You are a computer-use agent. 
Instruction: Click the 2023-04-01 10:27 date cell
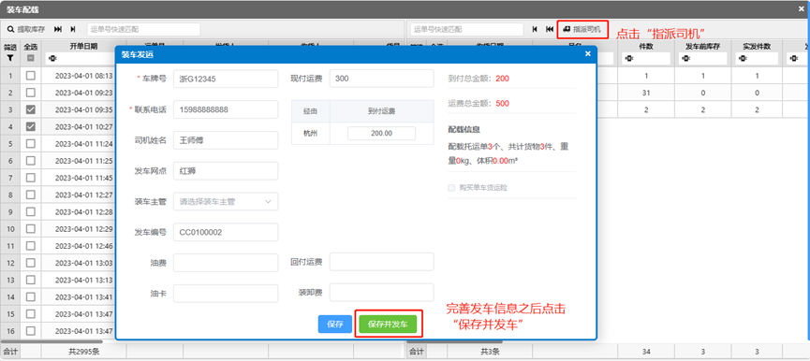(x=83, y=127)
